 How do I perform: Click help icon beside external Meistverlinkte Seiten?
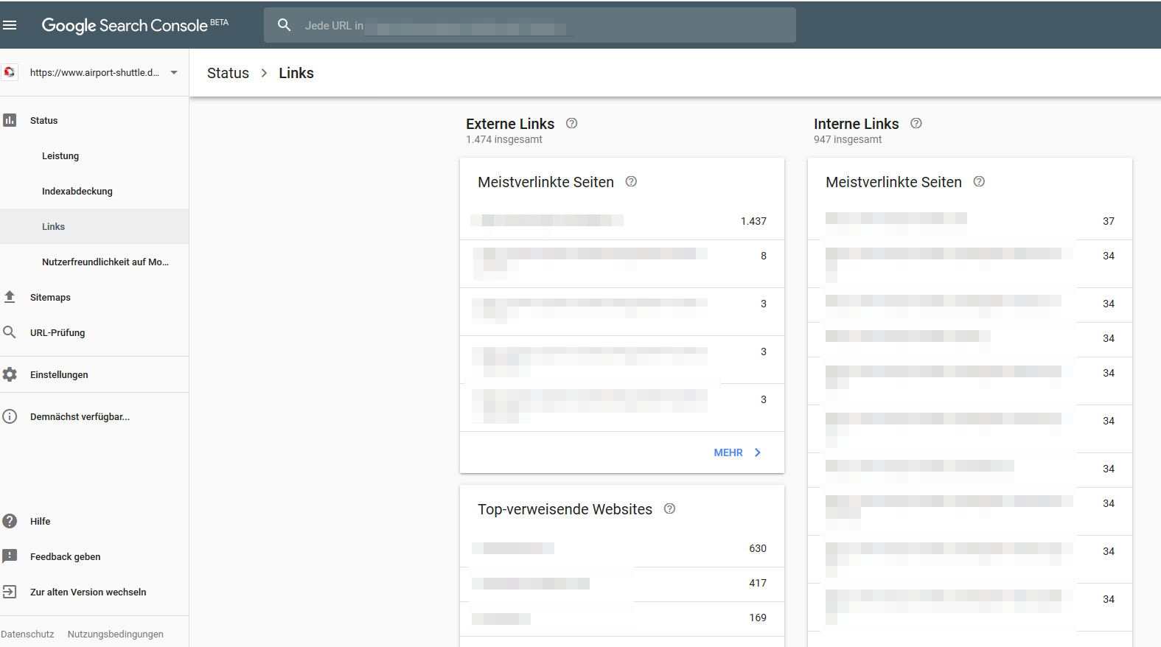[631, 181]
